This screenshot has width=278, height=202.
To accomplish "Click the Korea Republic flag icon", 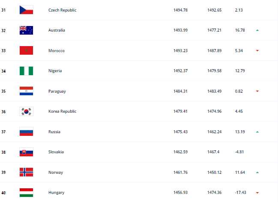I will (x=26, y=111).
